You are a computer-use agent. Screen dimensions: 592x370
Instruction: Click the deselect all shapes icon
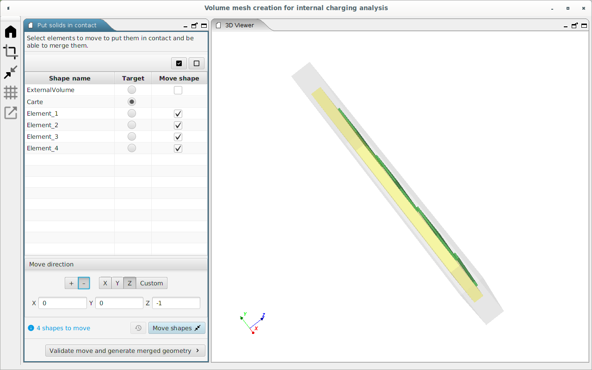[x=197, y=63]
